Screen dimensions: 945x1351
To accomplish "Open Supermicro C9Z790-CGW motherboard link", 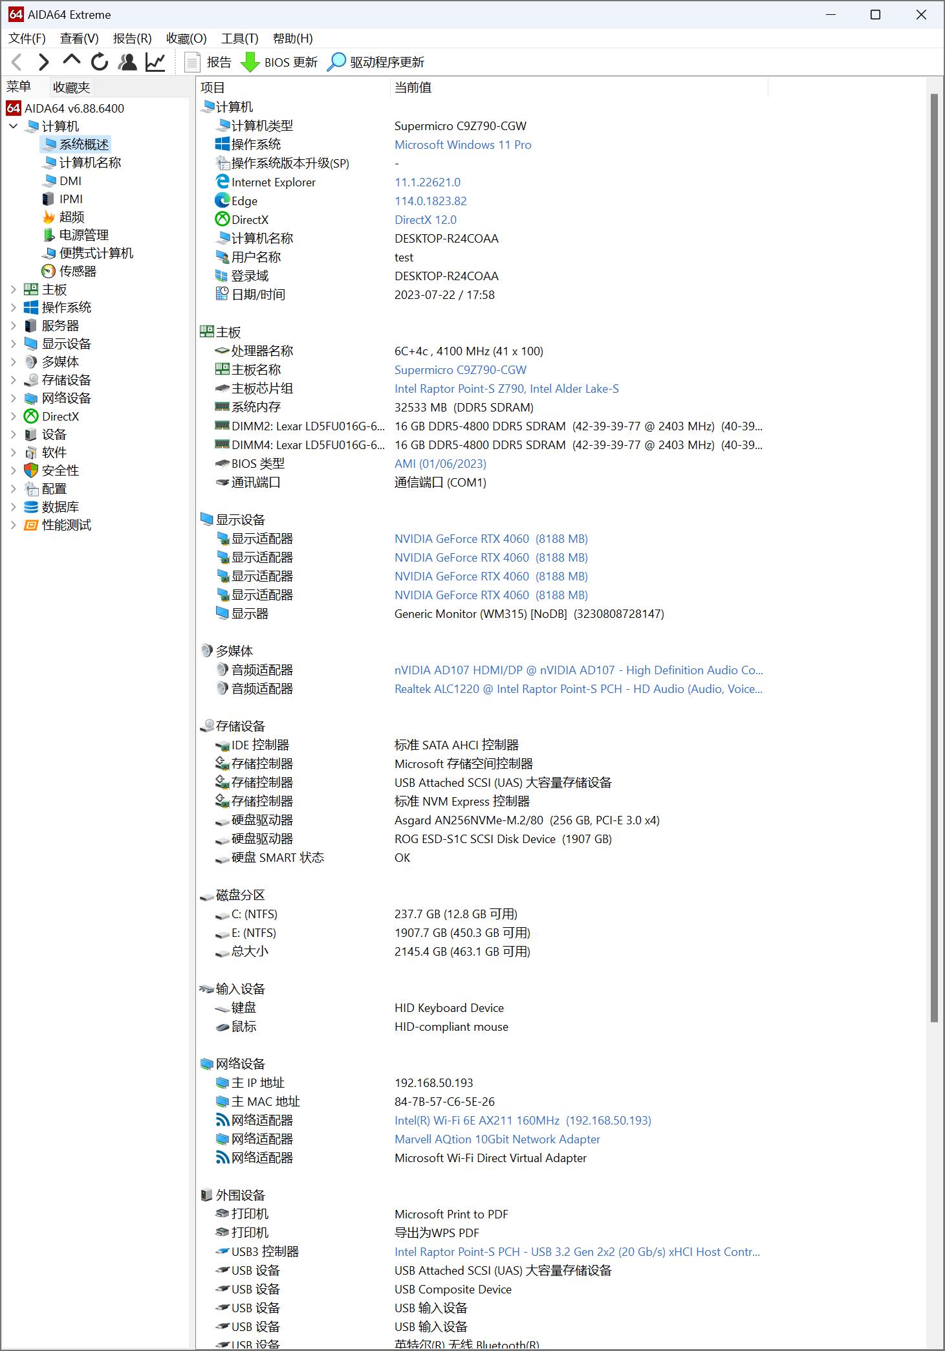I will pyautogui.click(x=461, y=370).
